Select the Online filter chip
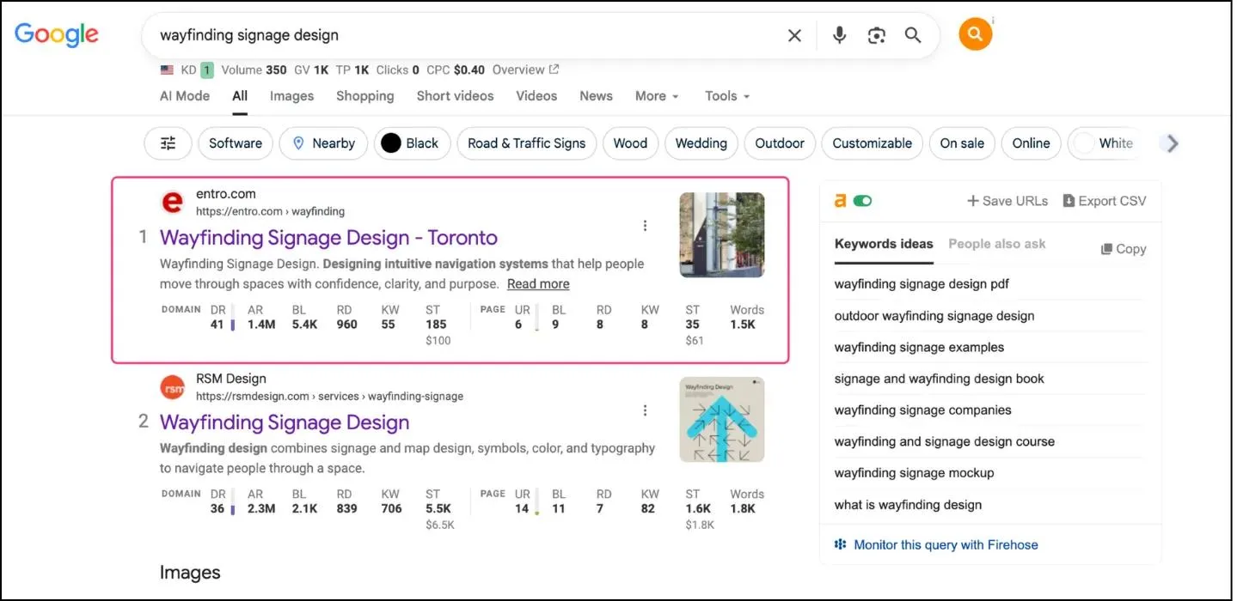1237x601 pixels. (x=1031, y=143)
